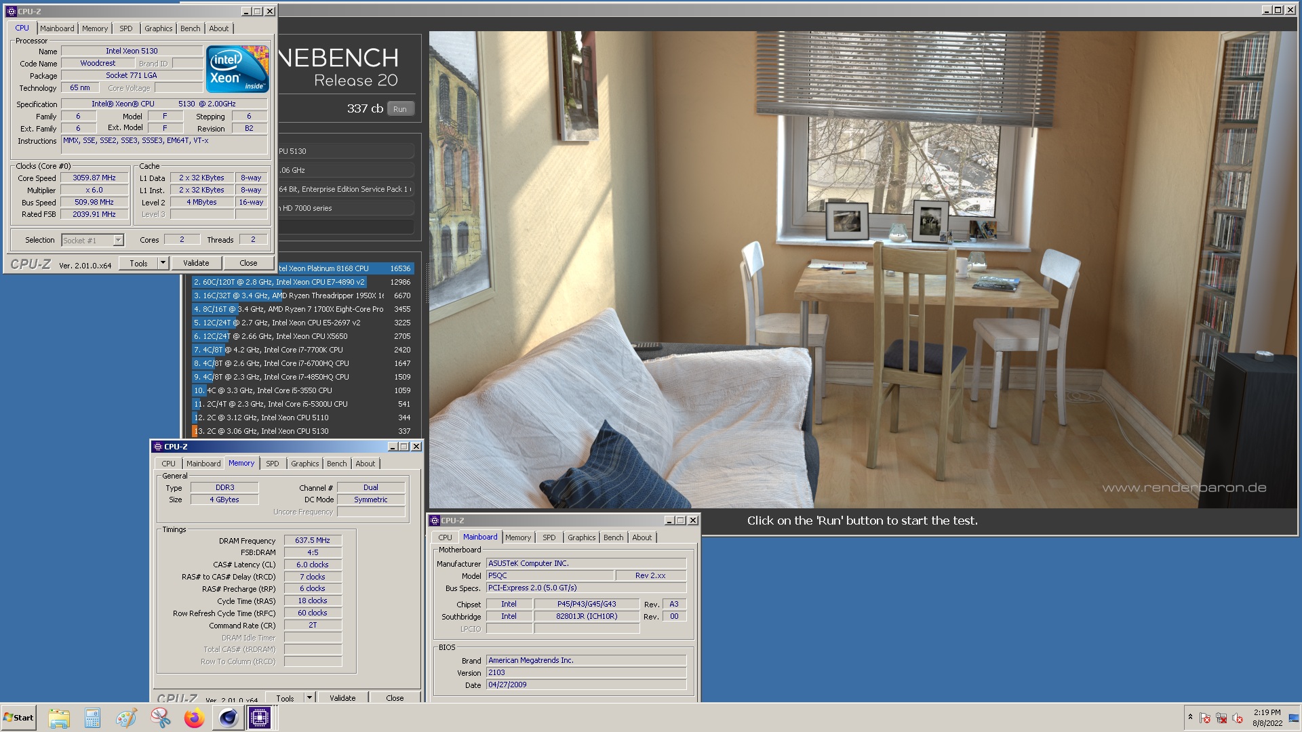The image size is (1302, 732).
Task: Click the Intel Xeon inside logo
Action: tap(237, 69)
